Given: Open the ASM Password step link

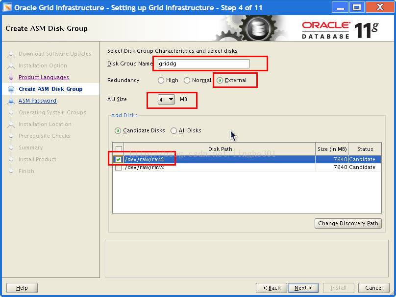Looking at the screenshot, I should [38, 101].
